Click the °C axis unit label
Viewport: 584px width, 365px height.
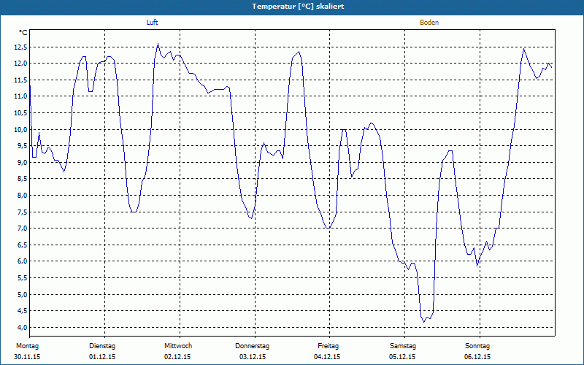tap(23, 33)
